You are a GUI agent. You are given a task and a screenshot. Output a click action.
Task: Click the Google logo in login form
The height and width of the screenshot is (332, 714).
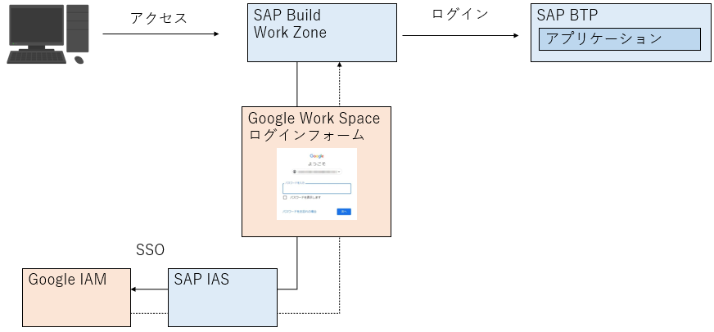tap(317, 156)
